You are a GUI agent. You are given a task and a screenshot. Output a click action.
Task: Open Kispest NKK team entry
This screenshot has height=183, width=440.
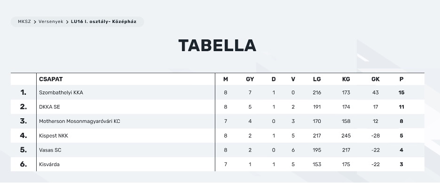[54, 136]
